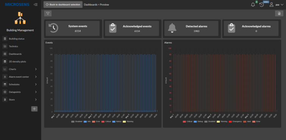This screenshot has height=140, width=286.
Task: Click the Charts sidebar icon
Action: coord(5,69)
